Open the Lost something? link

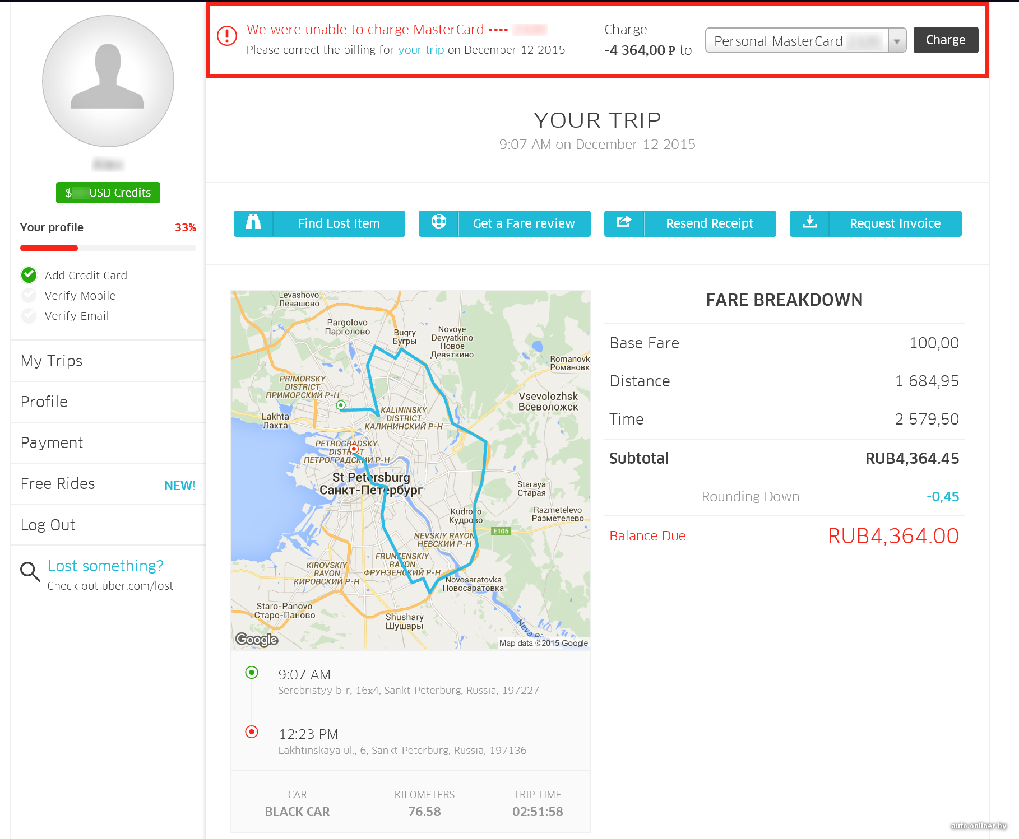(x=105, y=566)
